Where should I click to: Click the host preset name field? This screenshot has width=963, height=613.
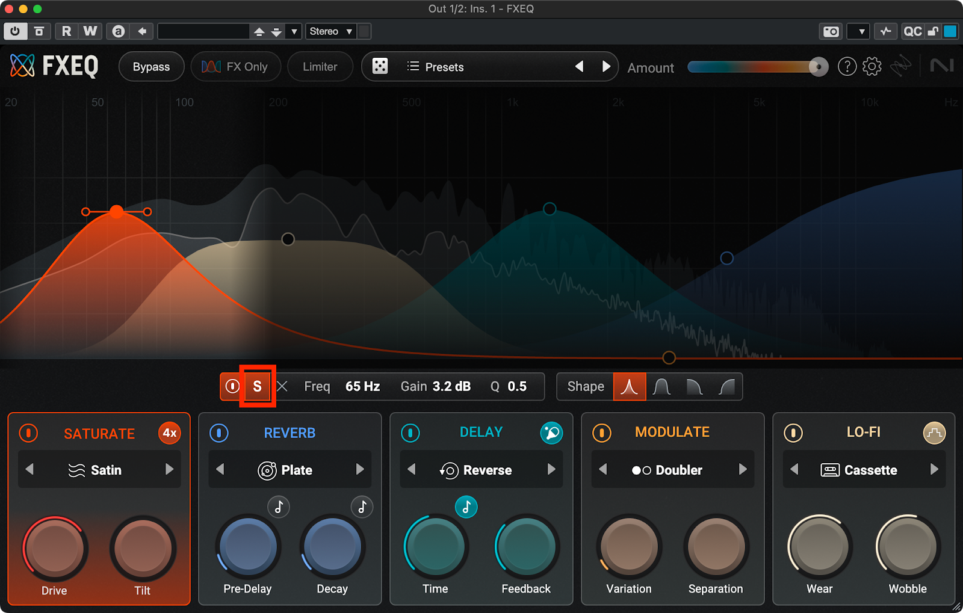(x=203, y=31)
